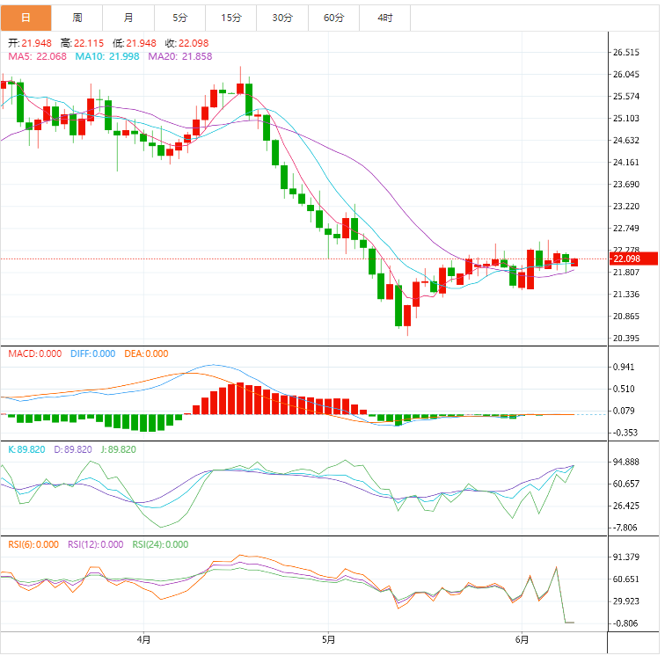665x663 pixels.
Task: Click the DIFF:0.000 indicator label
Action: [x=93, y=353]
